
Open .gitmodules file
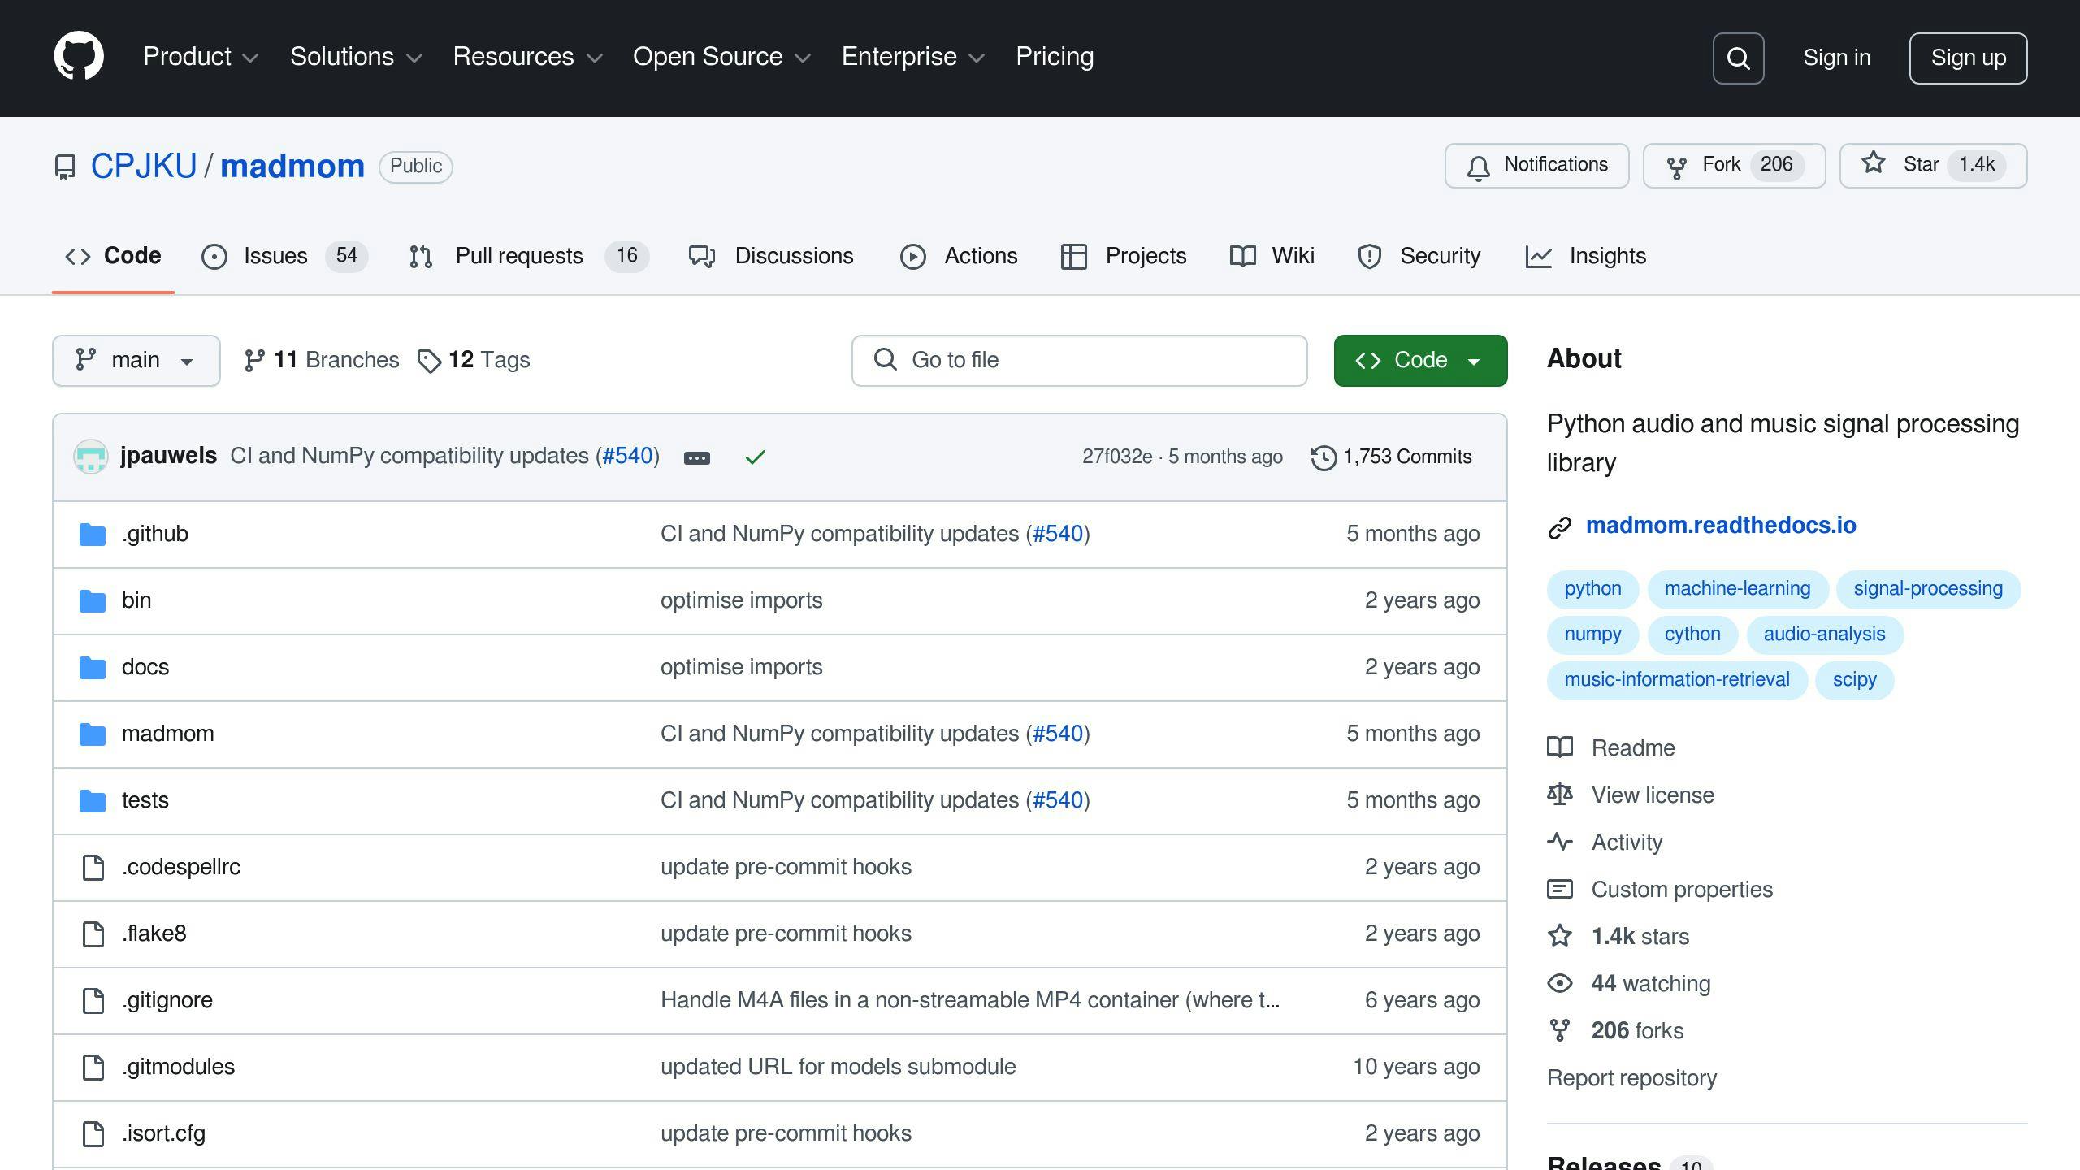pyautogui.click(x=178, y=1067)
